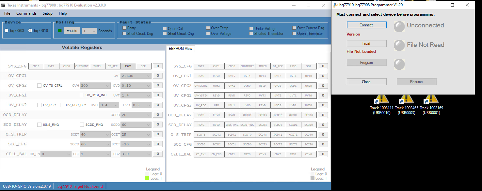Image resolution: width=482 pixels, height=191 pixels.
Task: Click the Close button in Programmer
Action: [x=366, y=82]
